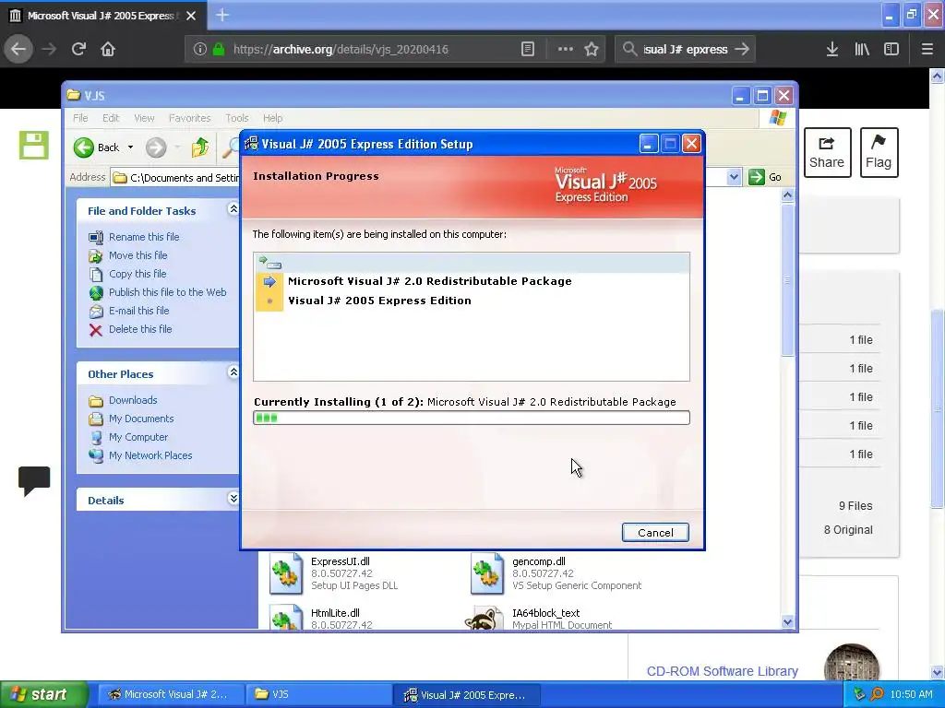Image resolution: width=945 pixels, height=708 pixels.
Task: Expand the Details panel
Action: point(233,499)
